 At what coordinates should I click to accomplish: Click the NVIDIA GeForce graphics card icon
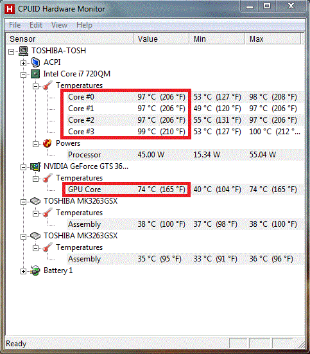coord(35,166)
